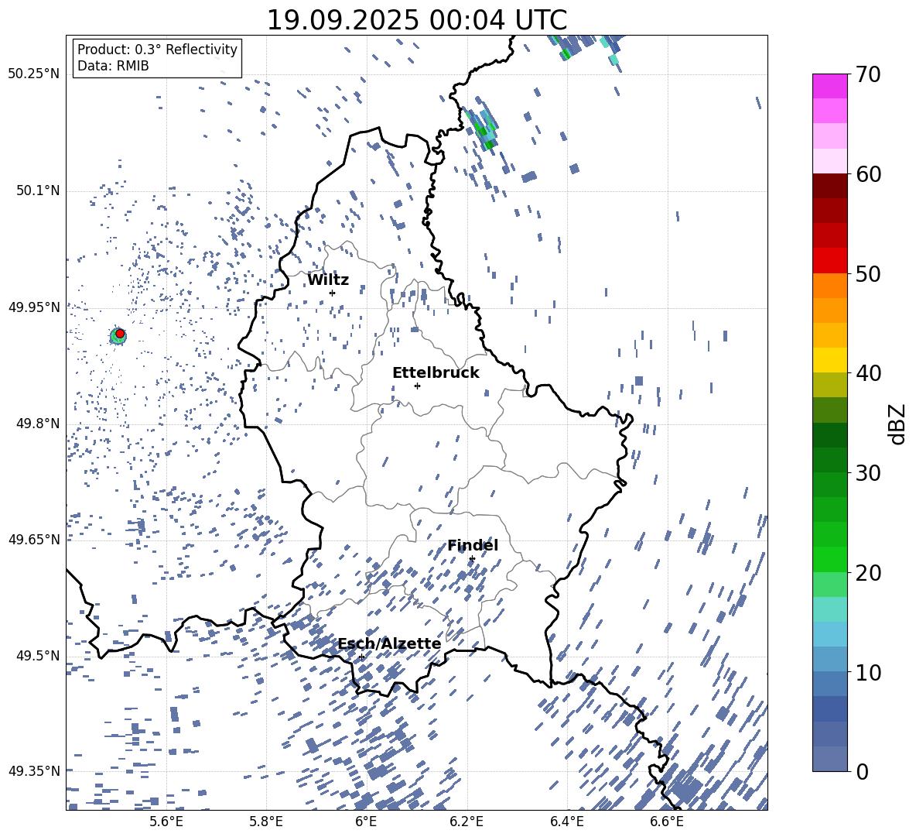Image resolution: width=916 pixels, height=837 pixels.
Task: Click the magenta swatch at 70 dBZ
Action: [829, 86]
